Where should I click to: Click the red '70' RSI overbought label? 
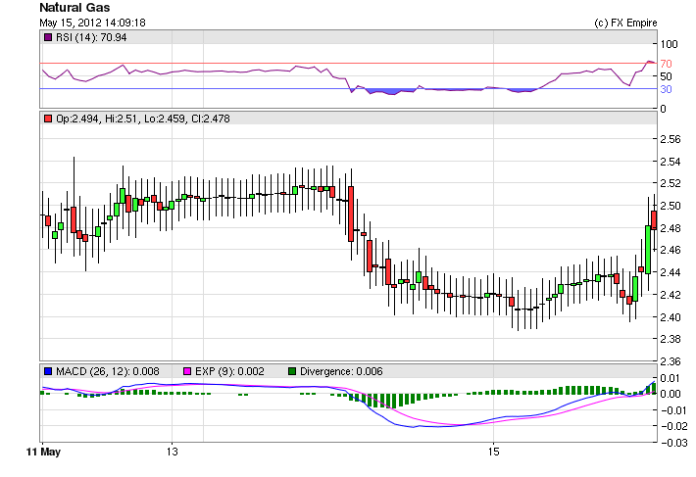pyautogui.click(x=666, y=64)
